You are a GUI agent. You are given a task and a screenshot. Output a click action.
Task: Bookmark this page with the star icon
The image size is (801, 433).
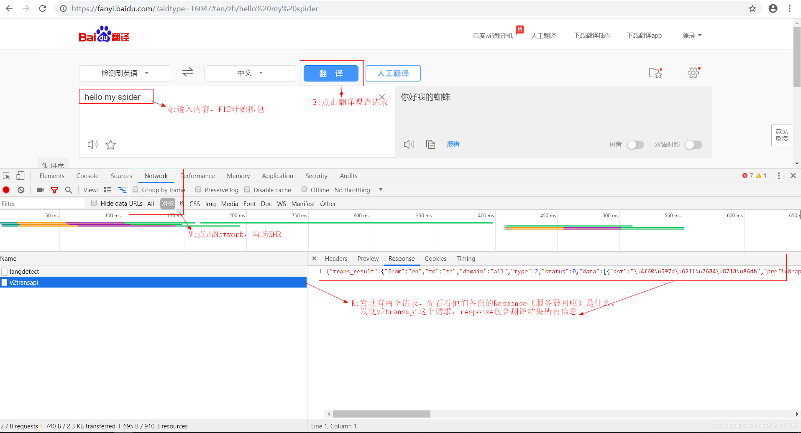pos(752,9)
